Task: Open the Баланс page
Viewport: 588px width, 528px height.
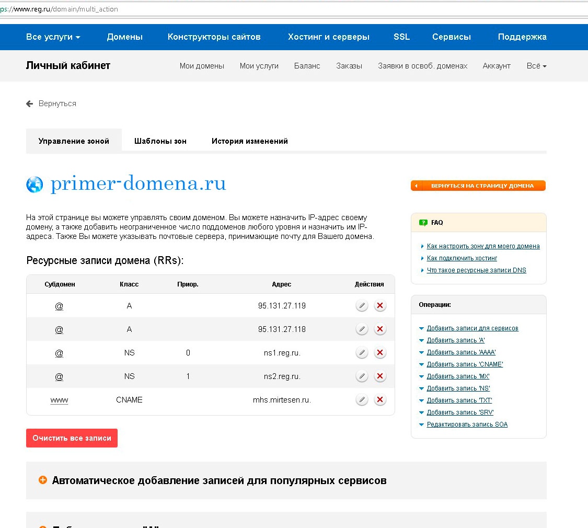Action: pos(307,66)
